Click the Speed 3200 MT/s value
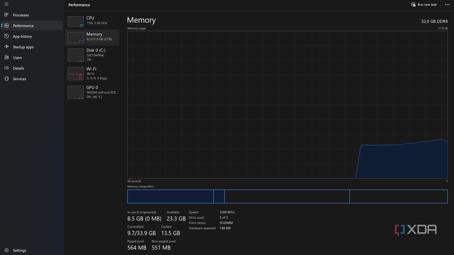Image resolution: width=454 pixels, height=255 pixels. pyautogui.click(x=227, y=212)
